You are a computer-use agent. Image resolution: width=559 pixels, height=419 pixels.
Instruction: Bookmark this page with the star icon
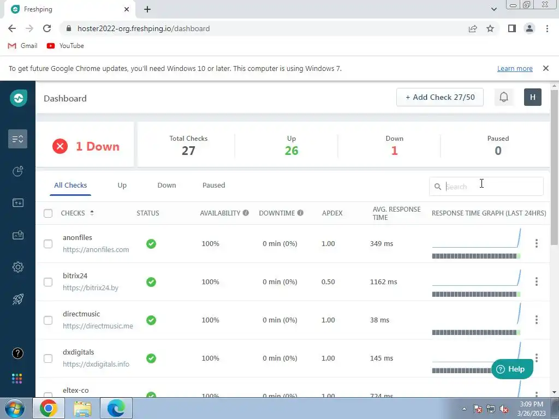(x=490, y=28)
